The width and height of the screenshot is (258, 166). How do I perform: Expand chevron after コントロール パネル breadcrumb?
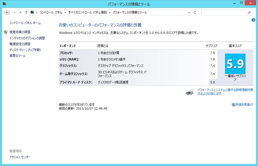point(65,12)
